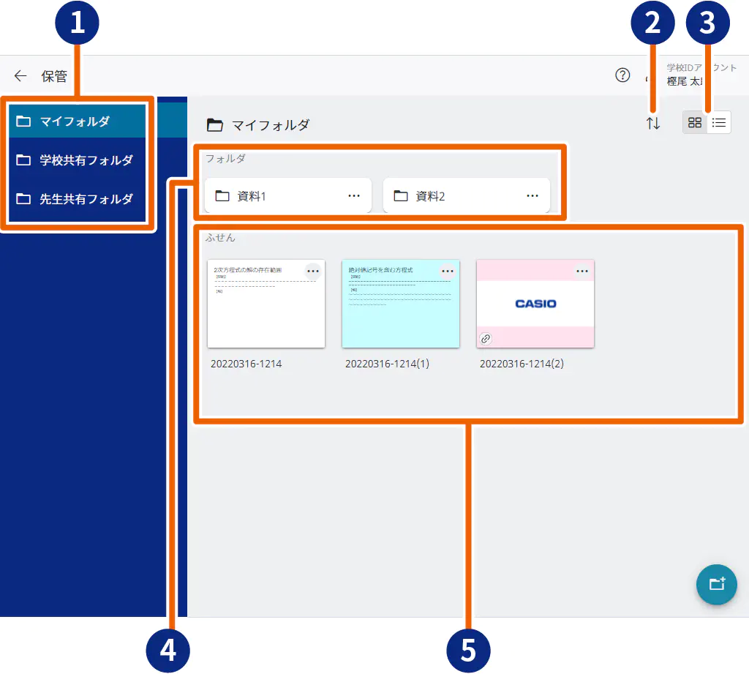Switch to list view layout

coord(719,123)
